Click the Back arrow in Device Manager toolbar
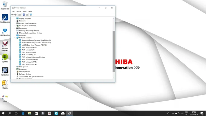This screenshot has width=206, height=116. pyautogui.click(x=12, y=14)
